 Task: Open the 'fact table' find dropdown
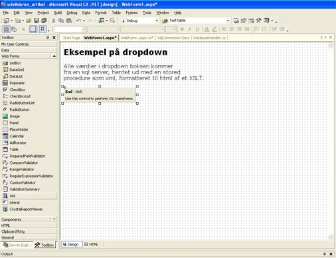(x=199, y=21)
